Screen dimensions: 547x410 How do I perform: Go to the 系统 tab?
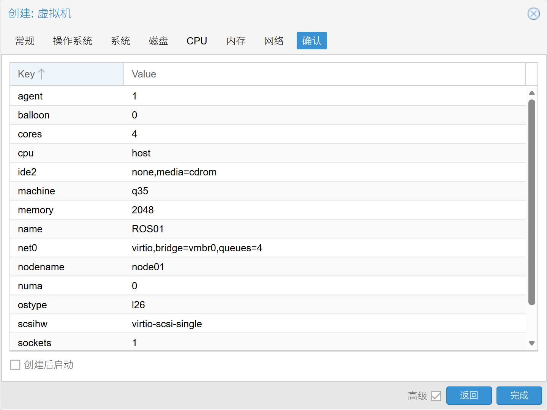coord(120,41)
